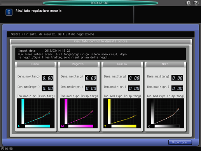The width and height of the screenshot is (201, 151).
Task: Click Nero Den.max(ripr.) value field
Action: (177, 88)
